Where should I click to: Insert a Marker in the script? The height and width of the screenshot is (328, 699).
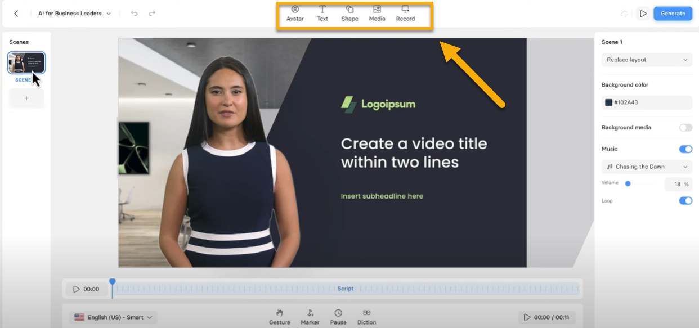(310, 317)
